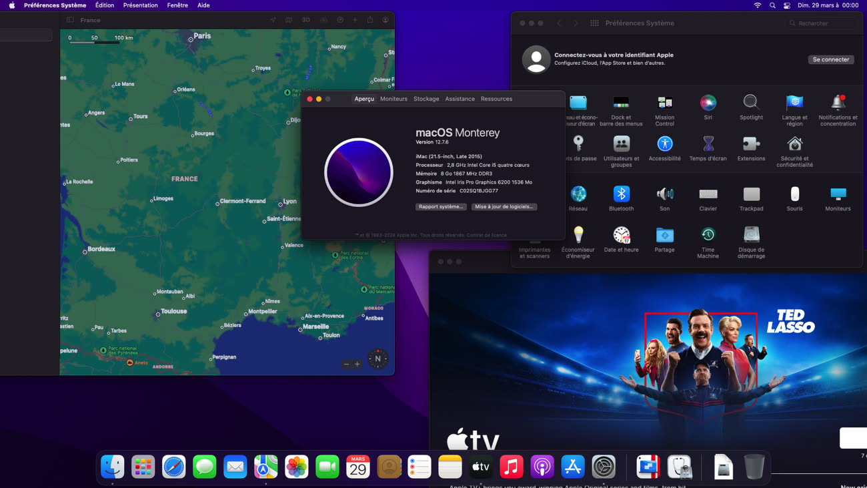Open the map mode selector in Maps
This screenshot has width=867, height=488.
coord(289,20)
